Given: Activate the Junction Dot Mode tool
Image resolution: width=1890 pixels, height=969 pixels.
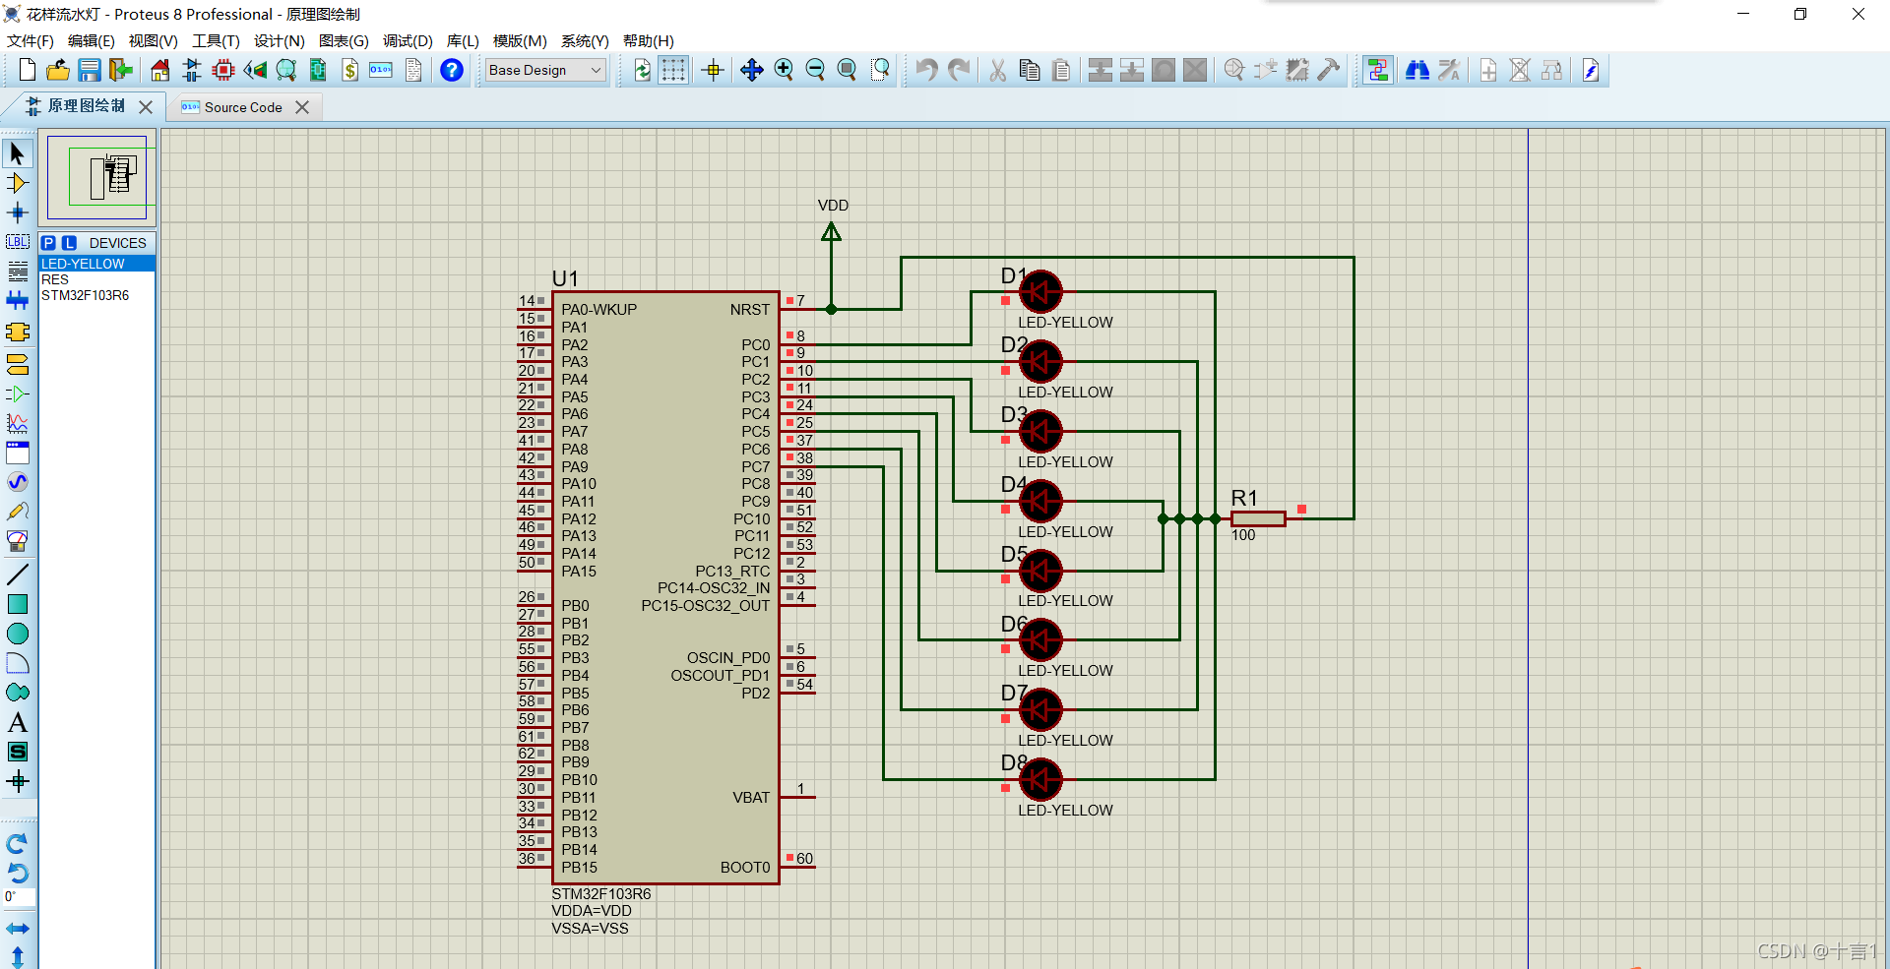Looking at the screenshot, I should (18, 212).
